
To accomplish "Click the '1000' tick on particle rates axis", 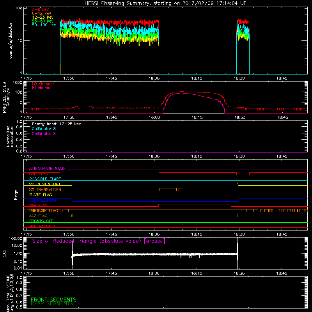I will 17,83.
